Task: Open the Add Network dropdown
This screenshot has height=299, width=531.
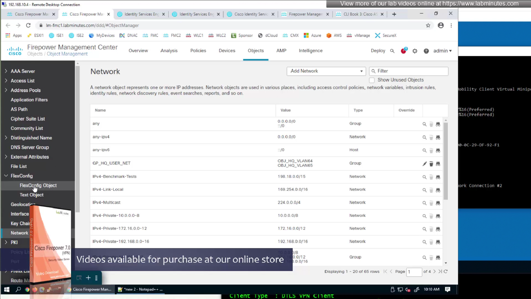Action: click(326, 71)
